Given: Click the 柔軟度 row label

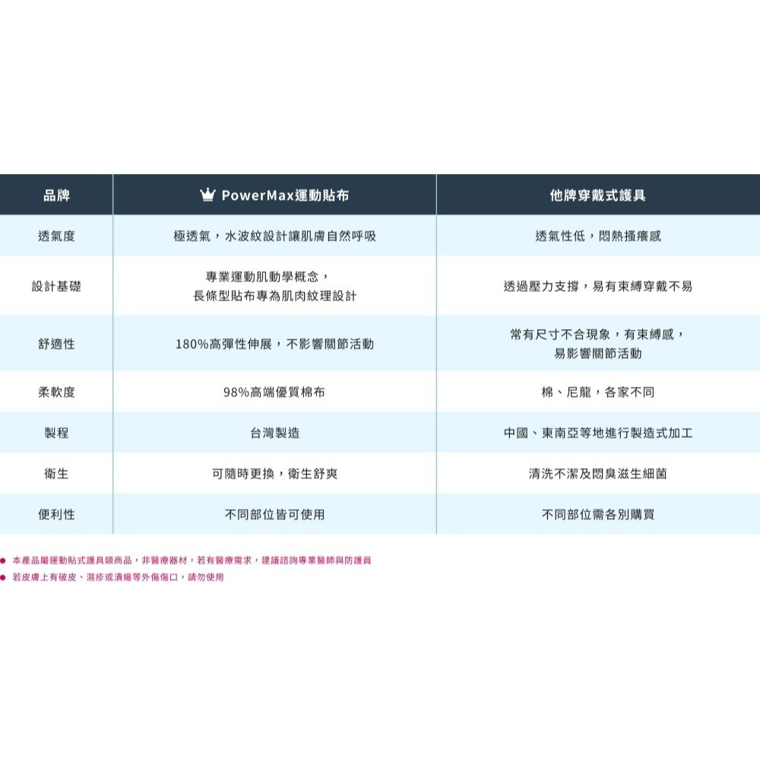Looking at the screenshot, I should tap(57, 392).
